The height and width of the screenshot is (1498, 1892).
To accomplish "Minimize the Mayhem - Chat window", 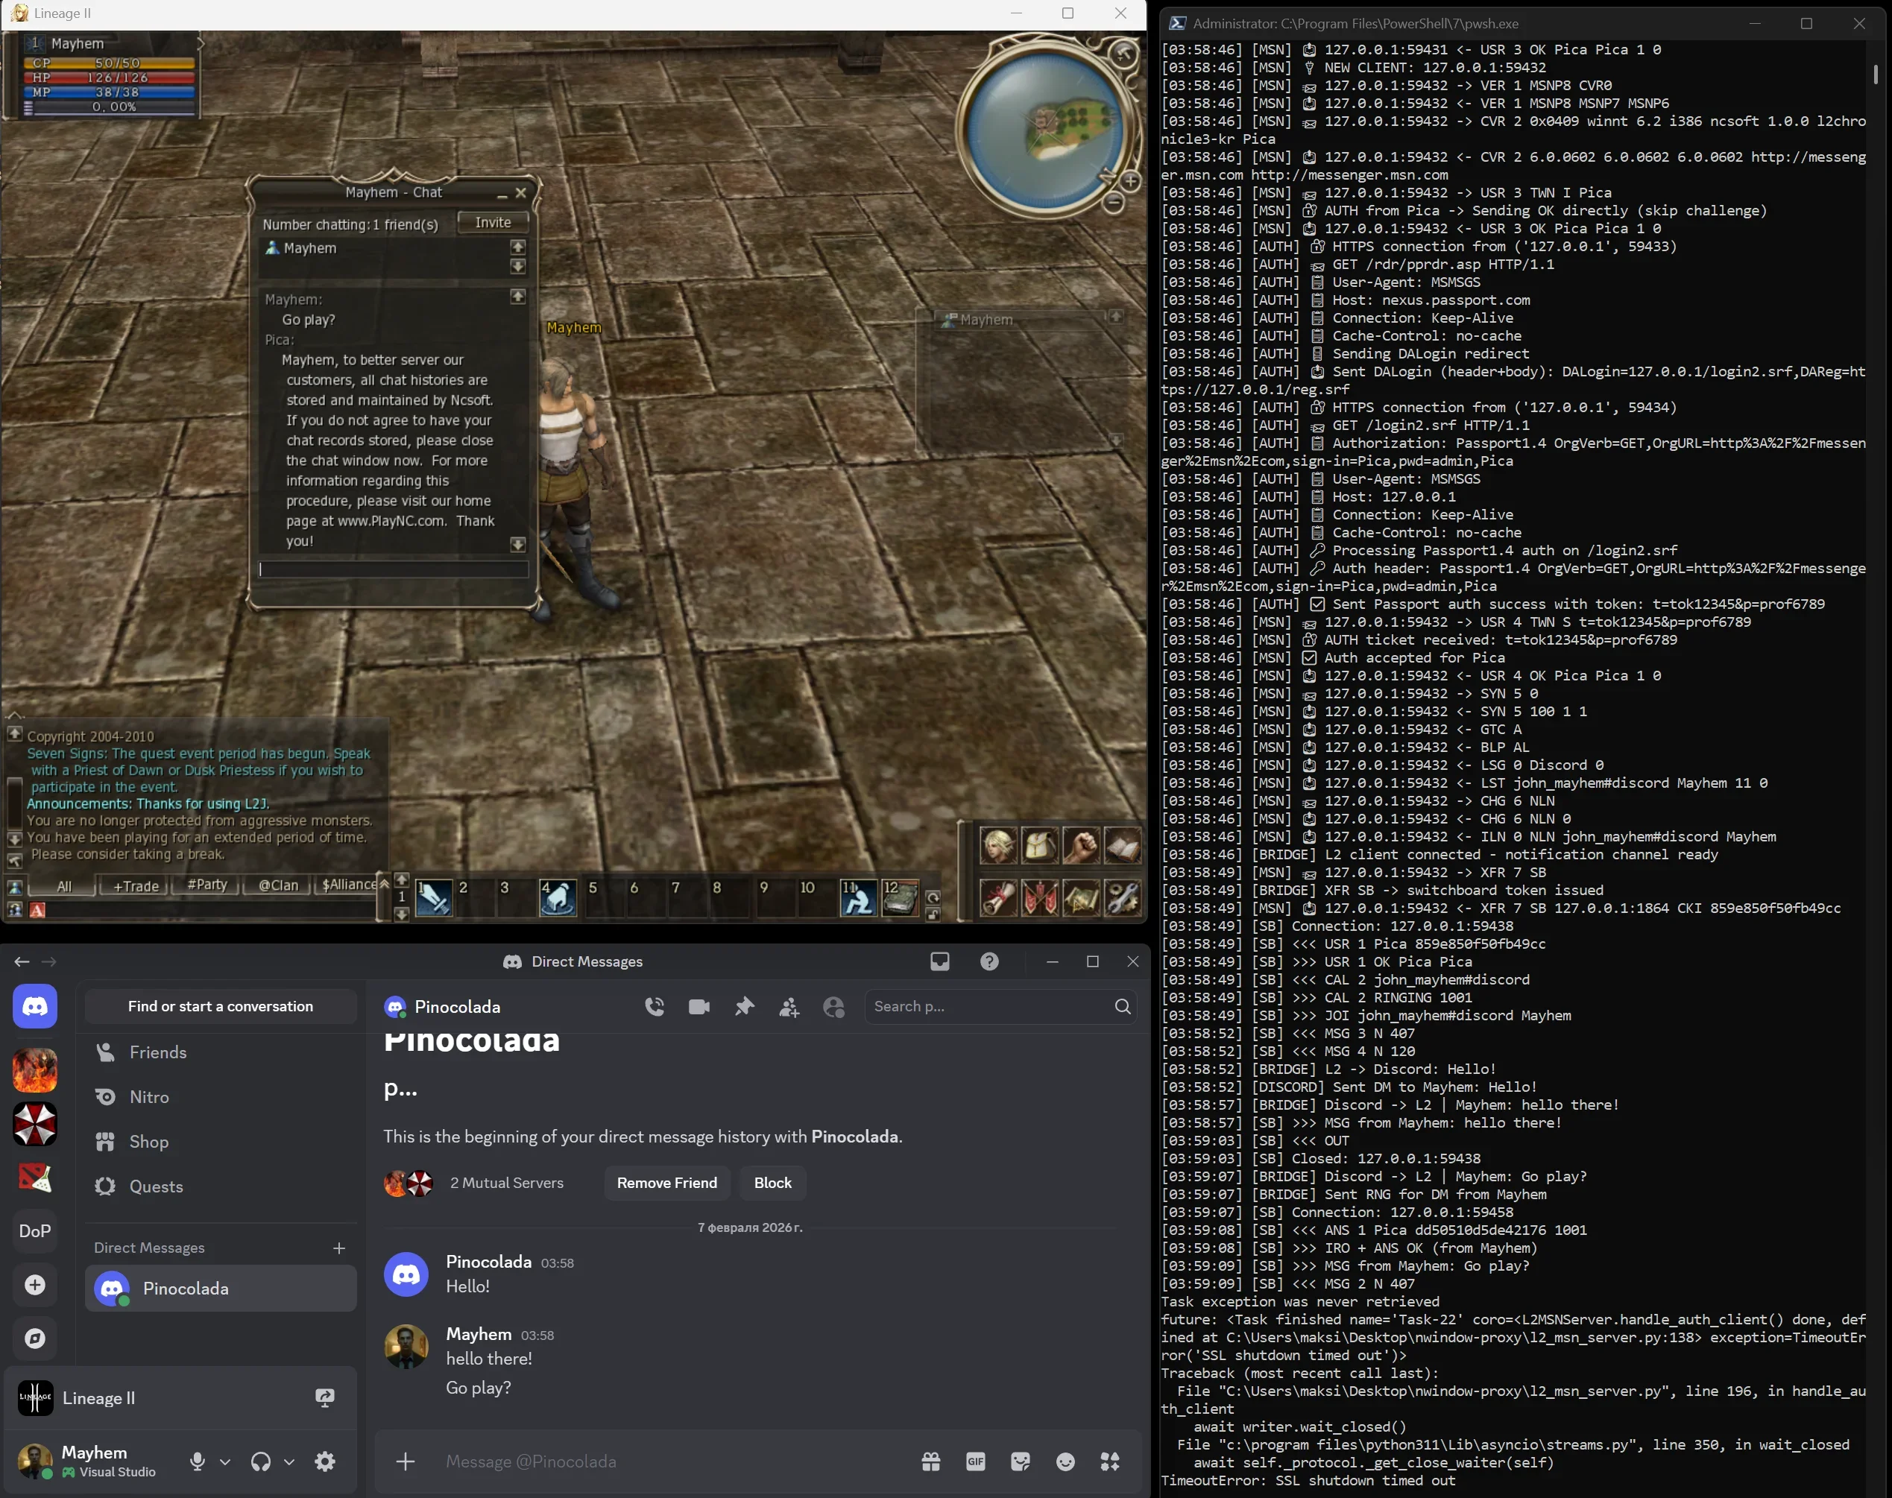I will coord(502,194).
